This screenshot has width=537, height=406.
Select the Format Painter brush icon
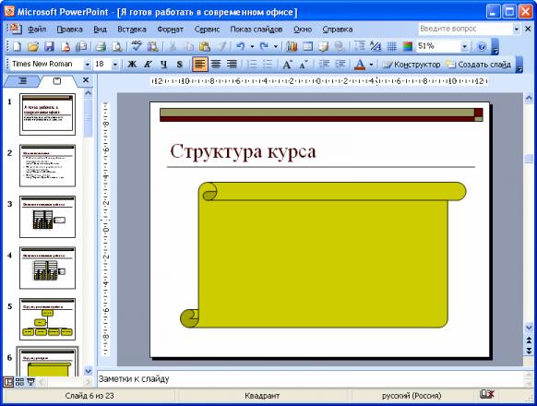click(x=221, y=46)
